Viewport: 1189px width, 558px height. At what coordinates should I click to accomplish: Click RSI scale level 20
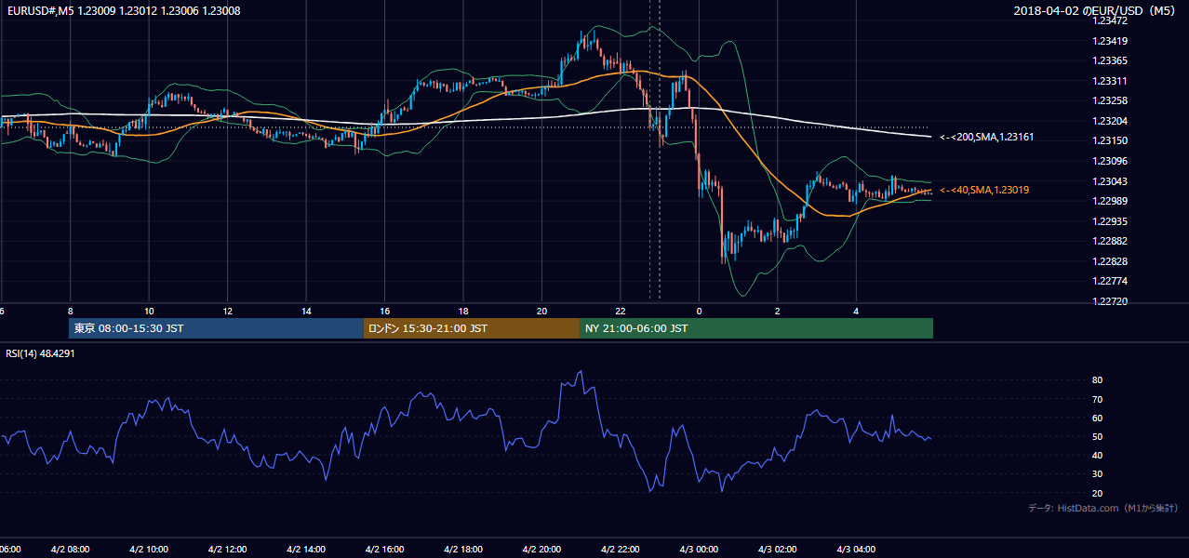pyautogui.click(x=1097, y=493)
